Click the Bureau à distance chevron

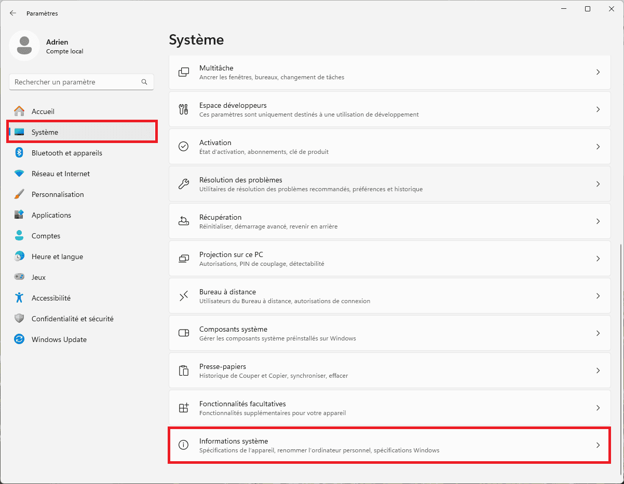click(598, 296)
